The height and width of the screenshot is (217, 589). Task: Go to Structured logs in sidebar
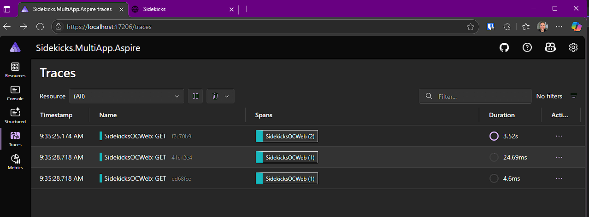click(15, 116)
